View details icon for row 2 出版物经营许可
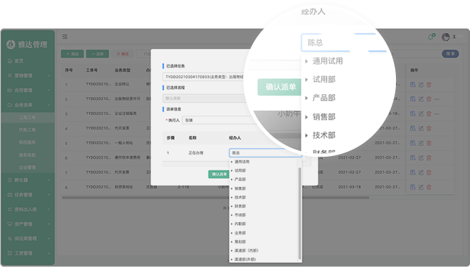Screen dimensions: 470x267 tap(413, 99)
